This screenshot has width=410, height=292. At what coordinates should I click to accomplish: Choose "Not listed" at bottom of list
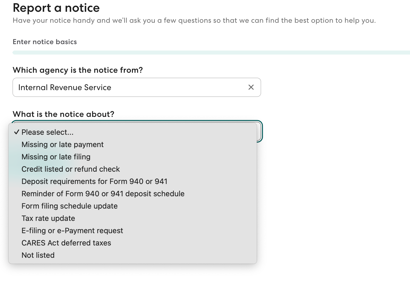(38, 255)
